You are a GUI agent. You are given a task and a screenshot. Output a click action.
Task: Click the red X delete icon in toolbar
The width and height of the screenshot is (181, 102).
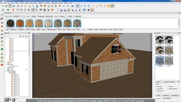coord(60,6)
